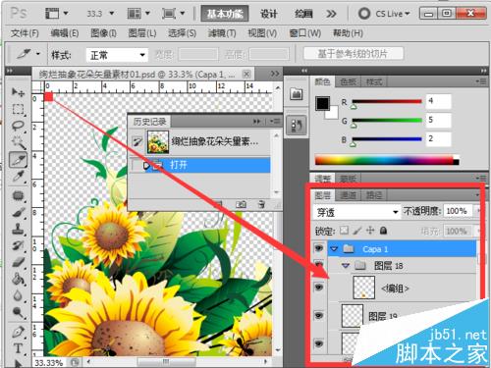Open the 样式 正常 dropdown in options bar

(x=117, y=55)
